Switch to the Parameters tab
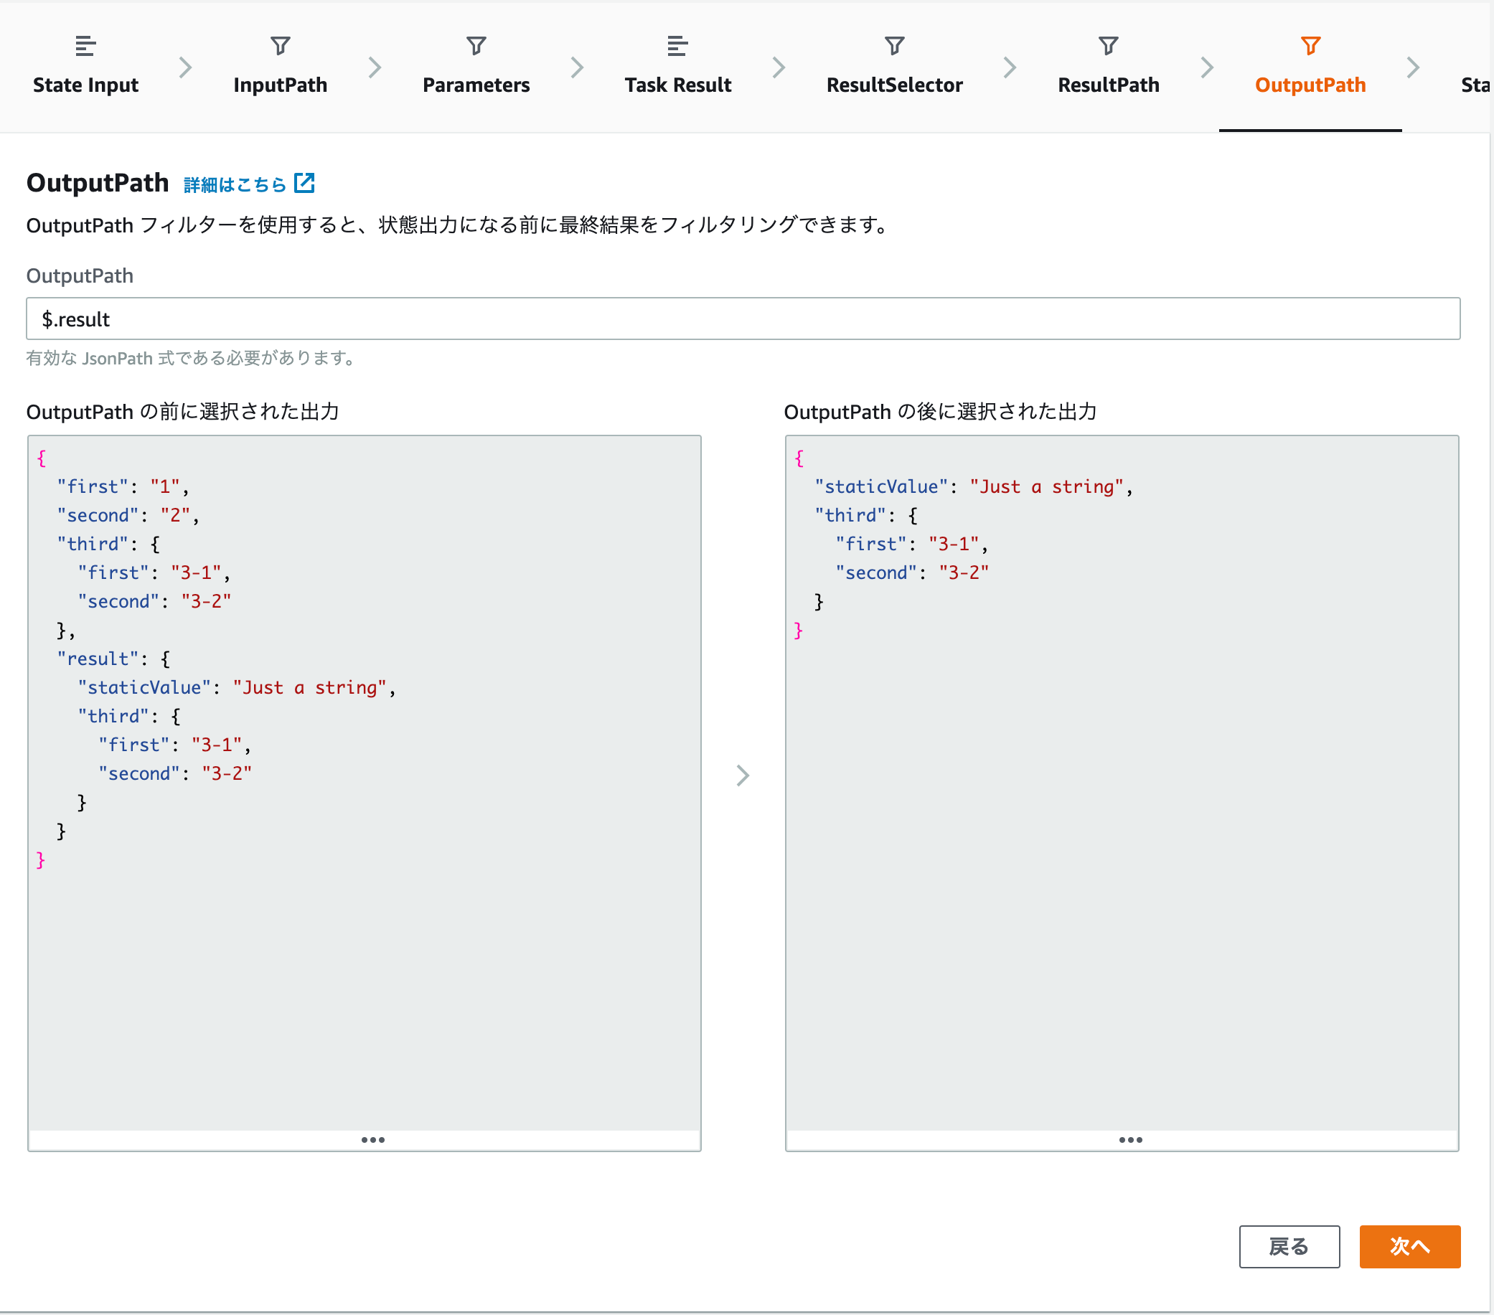Viewport: 1494px width, 1315px height. coord(476,85)
